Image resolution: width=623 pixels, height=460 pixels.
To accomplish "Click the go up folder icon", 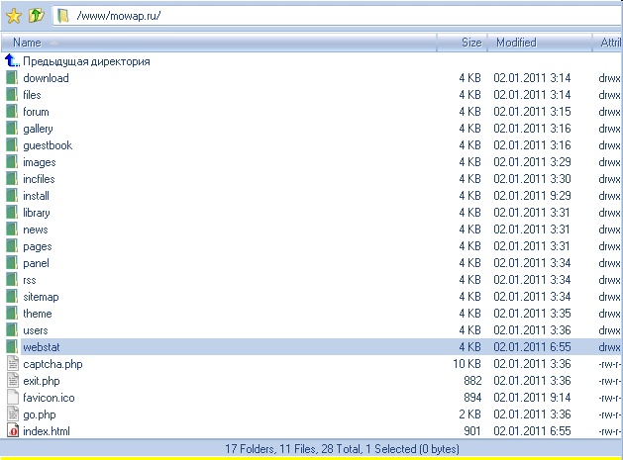I will coord(37,16).
